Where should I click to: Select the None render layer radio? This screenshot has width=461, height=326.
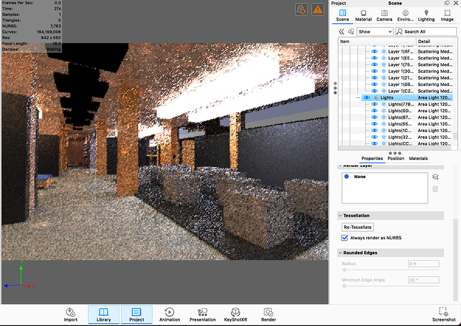pyautogui.click(x=347, y=177)
